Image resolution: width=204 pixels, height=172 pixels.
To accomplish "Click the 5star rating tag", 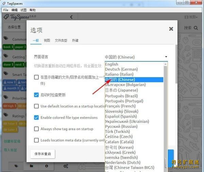I will [11, 130].
